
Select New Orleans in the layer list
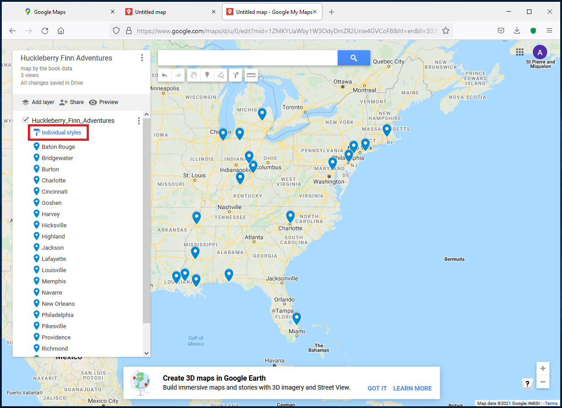point(58,304)
